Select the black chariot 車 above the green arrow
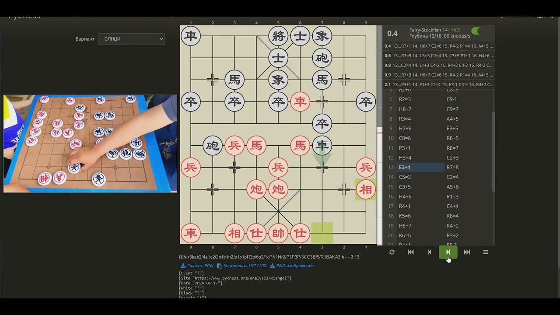 click(322, 145)
